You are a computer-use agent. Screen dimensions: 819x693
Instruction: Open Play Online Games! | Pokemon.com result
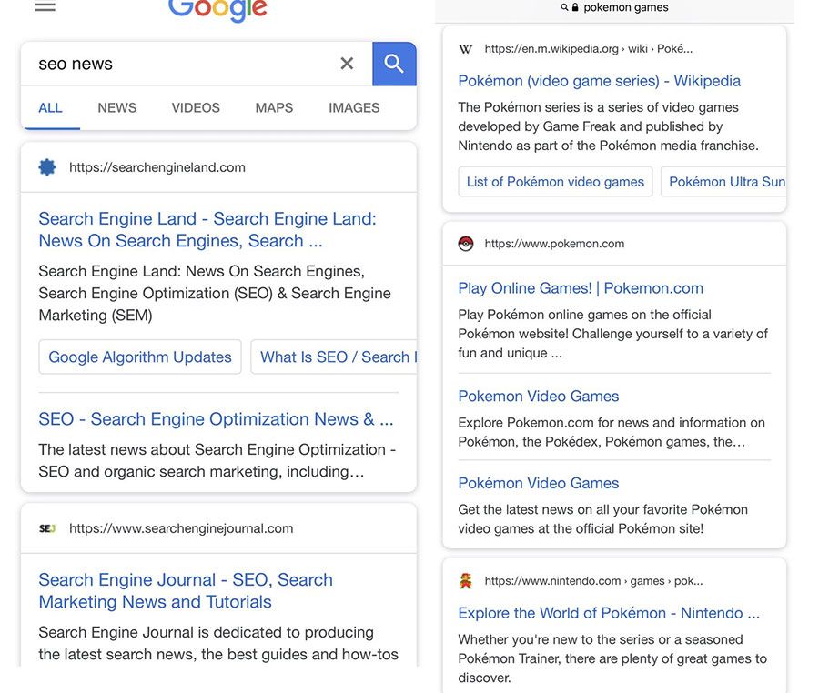pos(580,287)
